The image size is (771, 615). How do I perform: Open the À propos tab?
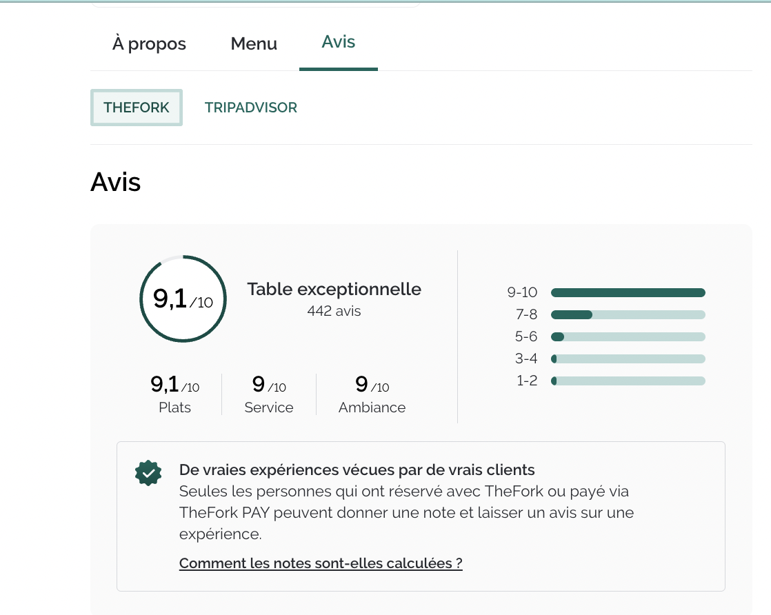pyautogui.click(x=149, y=44)
